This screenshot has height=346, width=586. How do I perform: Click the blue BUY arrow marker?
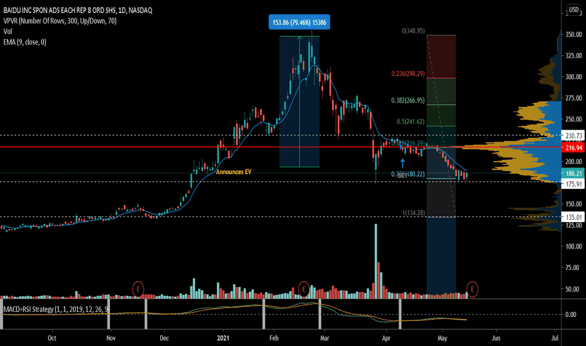(x=402, y=163)
